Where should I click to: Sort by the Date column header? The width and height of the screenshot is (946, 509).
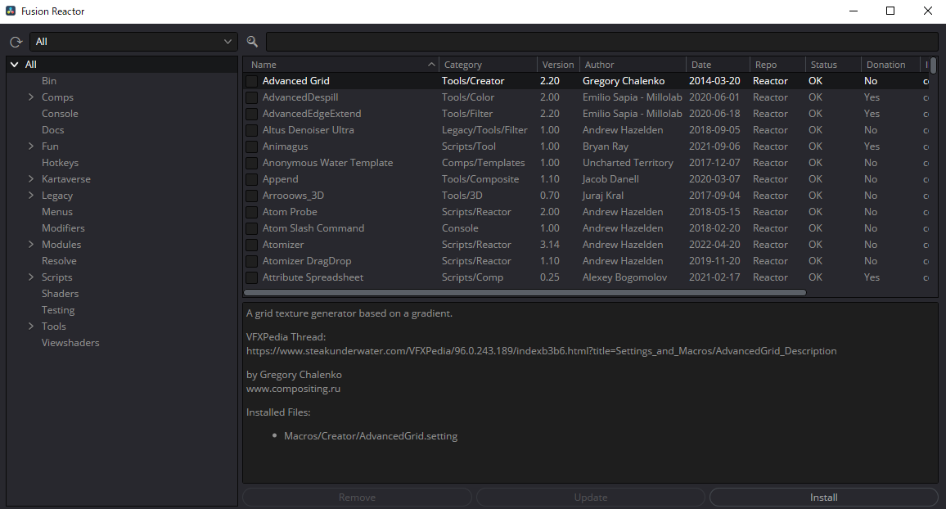[x=718, y=65]
